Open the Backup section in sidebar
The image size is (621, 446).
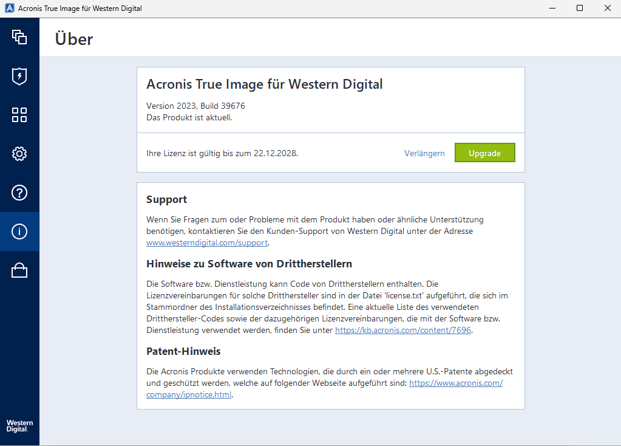19,37
